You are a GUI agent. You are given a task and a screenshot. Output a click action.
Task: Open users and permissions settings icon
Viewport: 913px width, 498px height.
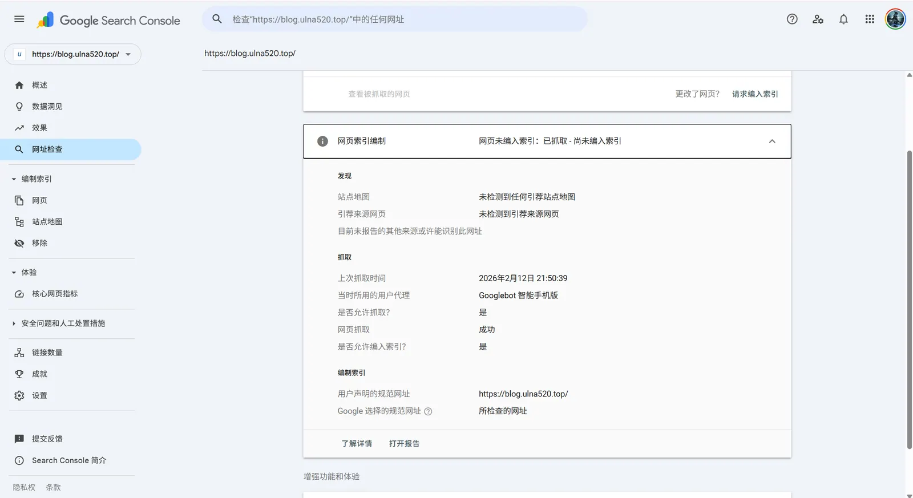(x=818, y=19)
